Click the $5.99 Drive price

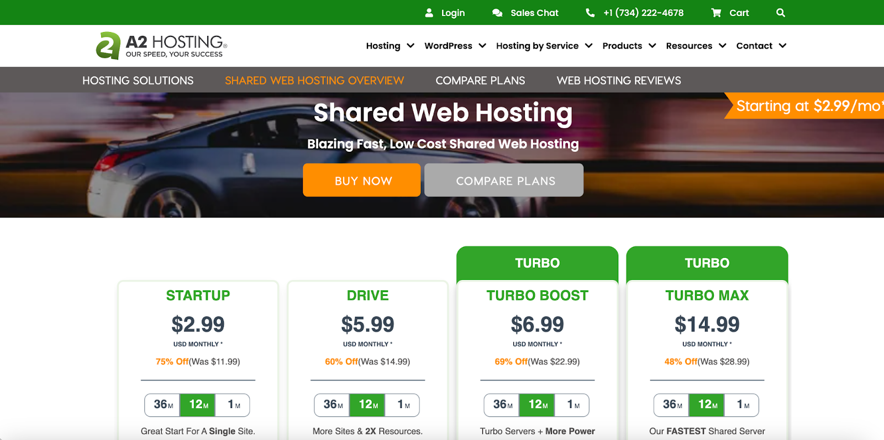click(367, 325)
